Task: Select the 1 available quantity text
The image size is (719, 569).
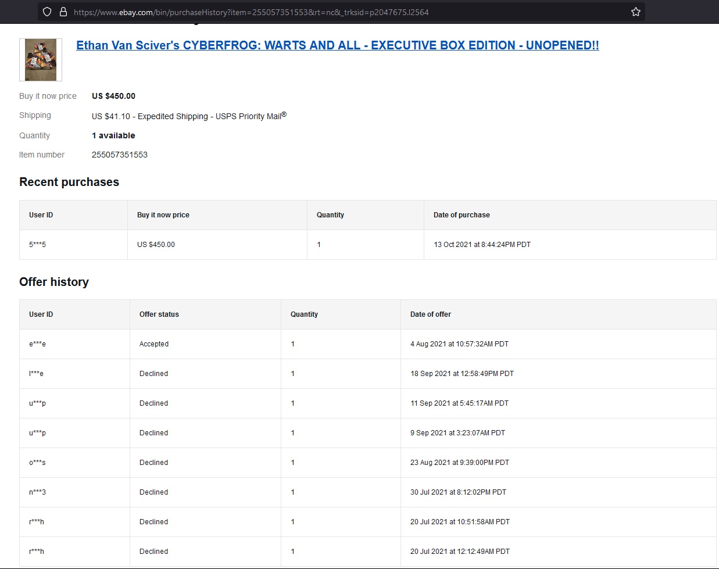Action: [113, 135]
